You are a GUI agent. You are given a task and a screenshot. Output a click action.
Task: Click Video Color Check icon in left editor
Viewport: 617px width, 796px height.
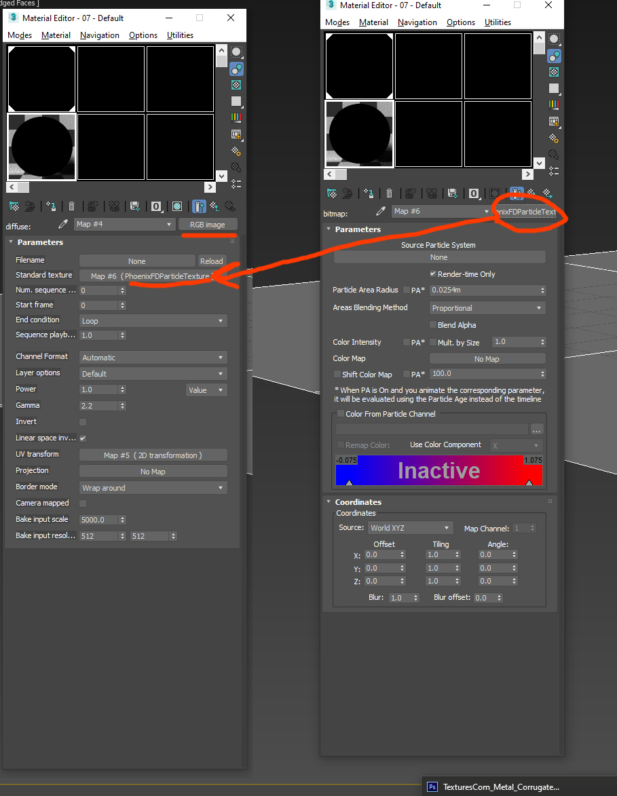tap(236, 117)
